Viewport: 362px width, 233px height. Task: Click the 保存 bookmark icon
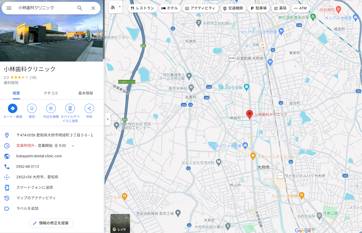click(32, 108)
